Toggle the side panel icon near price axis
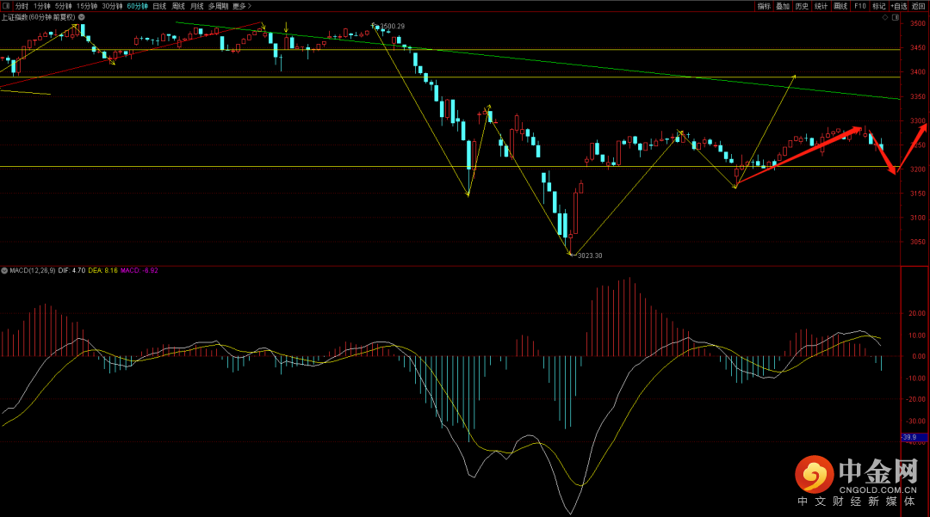 coord(896,18)
